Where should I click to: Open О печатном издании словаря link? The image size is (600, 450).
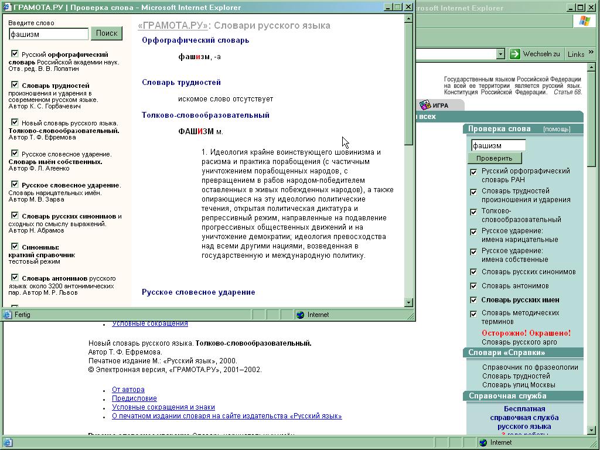227,416
